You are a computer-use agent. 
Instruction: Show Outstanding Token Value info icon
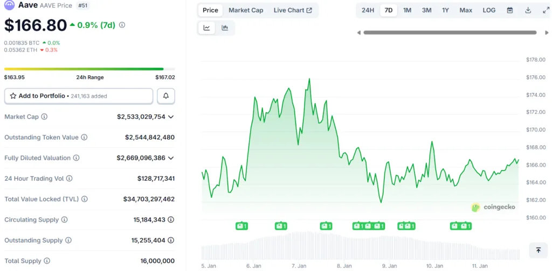84,137
